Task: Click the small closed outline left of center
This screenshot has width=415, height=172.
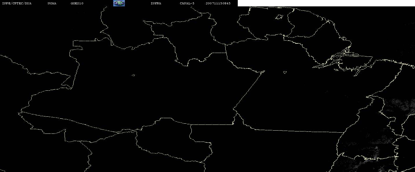Action: tap(133, 75)
